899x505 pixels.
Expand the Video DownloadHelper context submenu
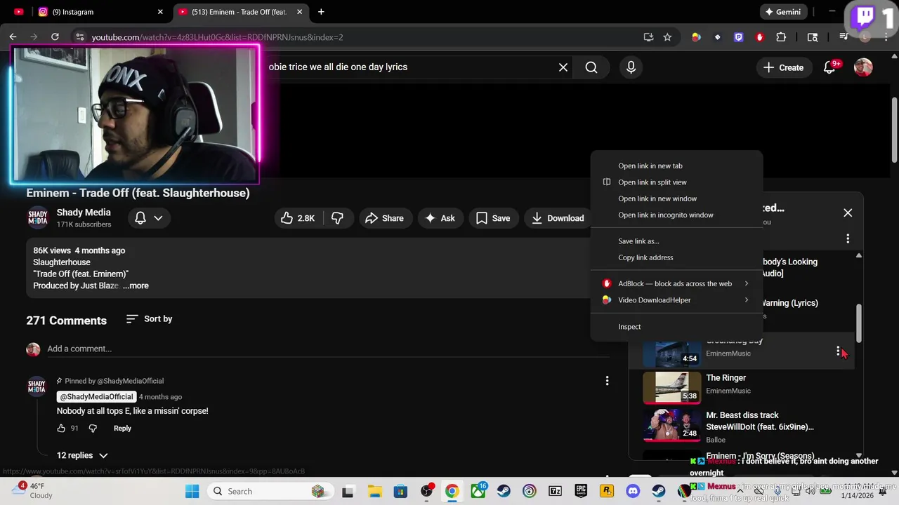point(676,300)
